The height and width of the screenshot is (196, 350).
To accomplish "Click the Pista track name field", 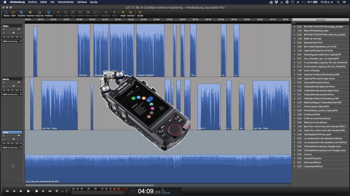I will [12, 132].
